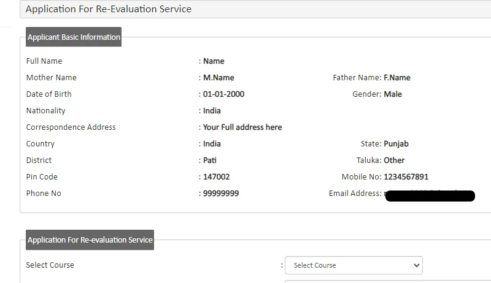The image size is (491, 283).
Task: Click the Taluka value Other
Action: click(x=394, y=160)
